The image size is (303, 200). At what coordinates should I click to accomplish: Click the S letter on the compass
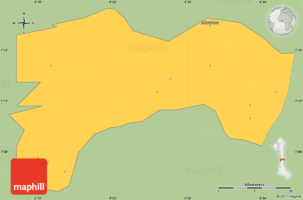[x=24, y=33]
